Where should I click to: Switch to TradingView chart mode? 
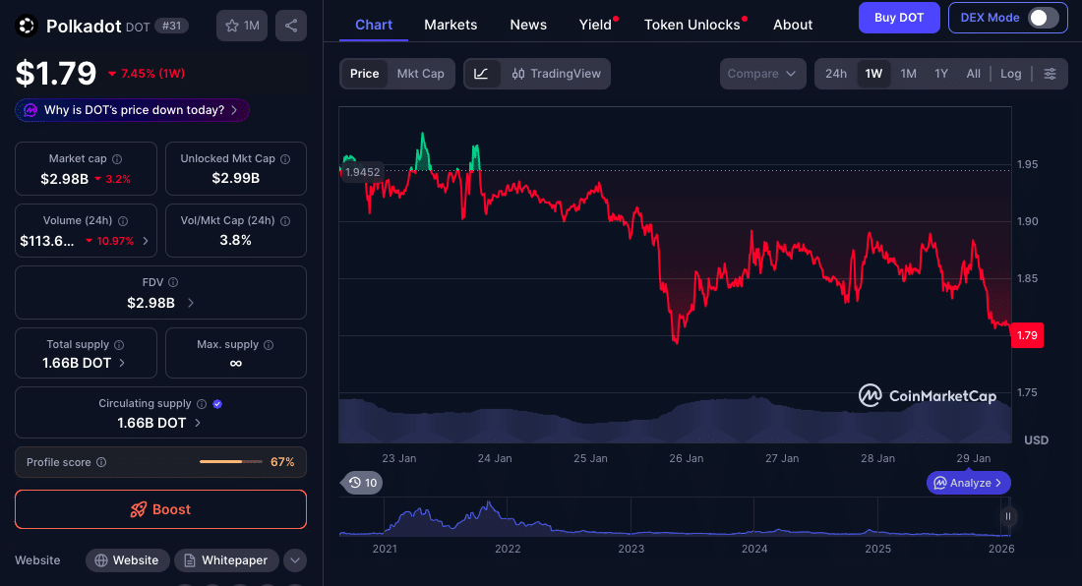[x=556, y=74]
